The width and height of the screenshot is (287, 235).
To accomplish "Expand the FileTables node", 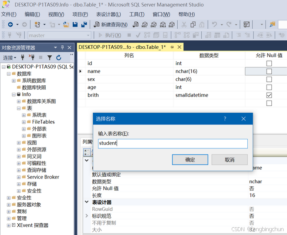I will coord(24,122).
